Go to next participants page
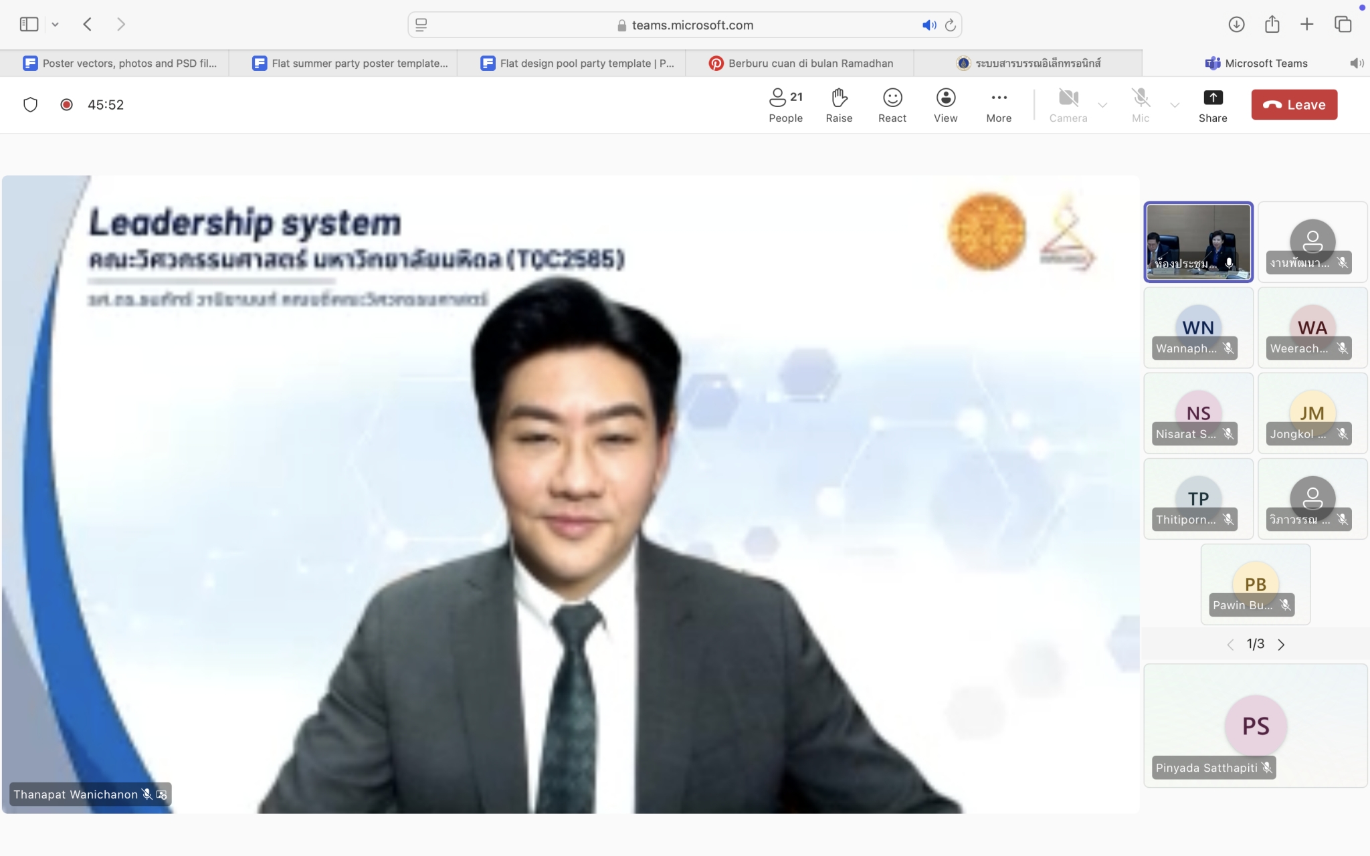This screenshot has height=856, width=1370. coord(1281,645)
